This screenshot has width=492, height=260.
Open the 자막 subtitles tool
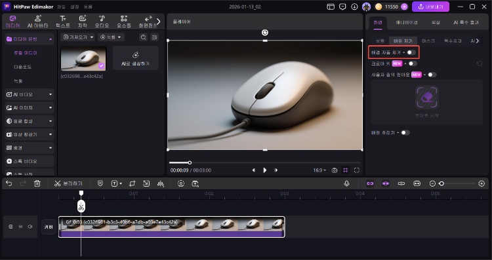[x=82, y=22]
